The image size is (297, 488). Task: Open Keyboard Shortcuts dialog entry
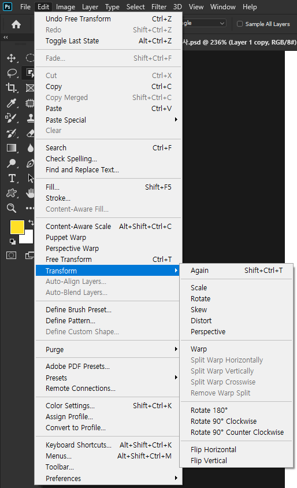(109, 445)
